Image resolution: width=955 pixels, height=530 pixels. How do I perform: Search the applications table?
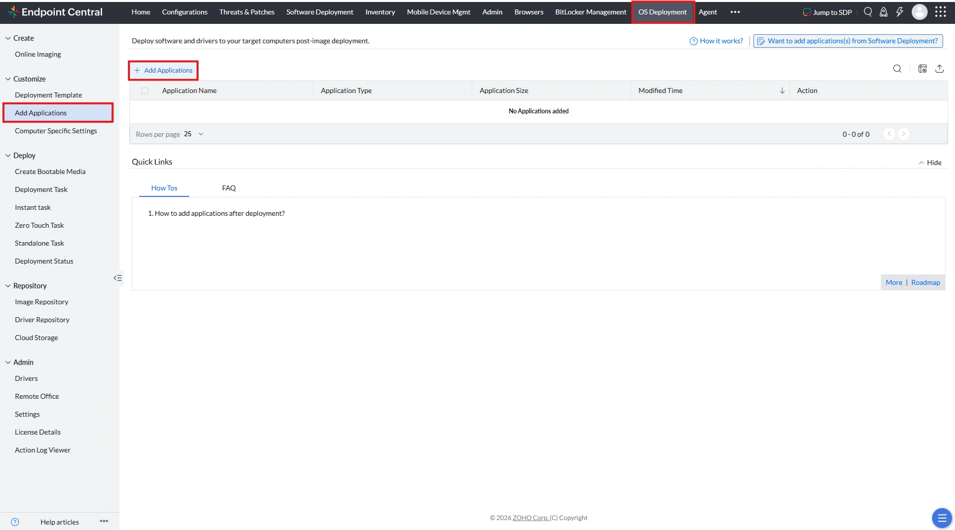pos(897,69)
